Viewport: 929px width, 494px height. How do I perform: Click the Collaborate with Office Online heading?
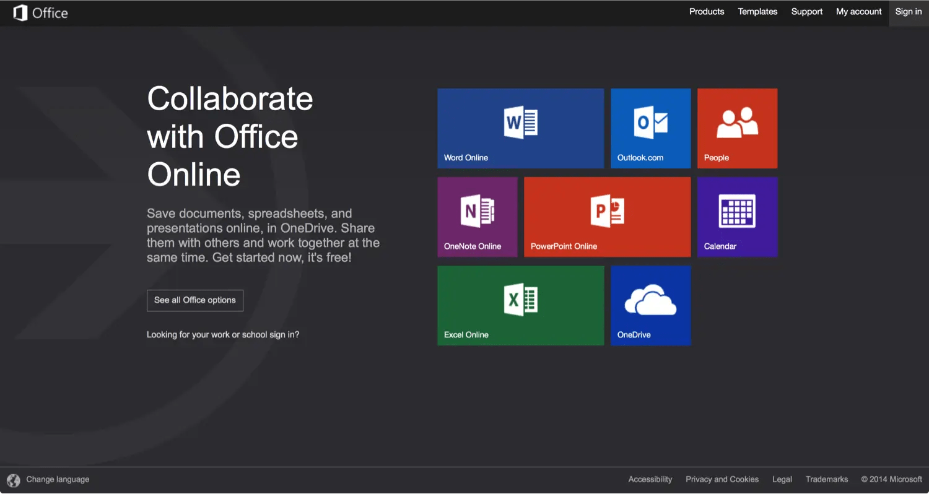[230, 136]
